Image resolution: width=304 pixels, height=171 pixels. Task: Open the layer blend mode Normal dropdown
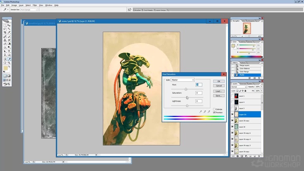click(238, 87)
